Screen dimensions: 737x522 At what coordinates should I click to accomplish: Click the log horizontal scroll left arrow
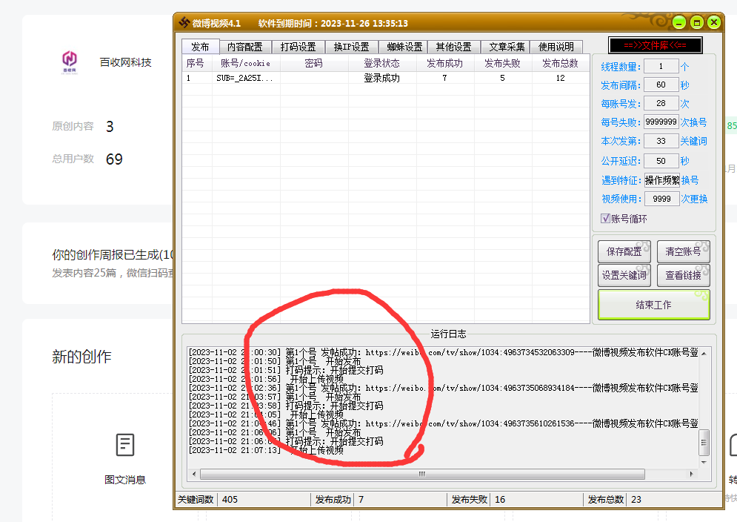coord(194,474)
